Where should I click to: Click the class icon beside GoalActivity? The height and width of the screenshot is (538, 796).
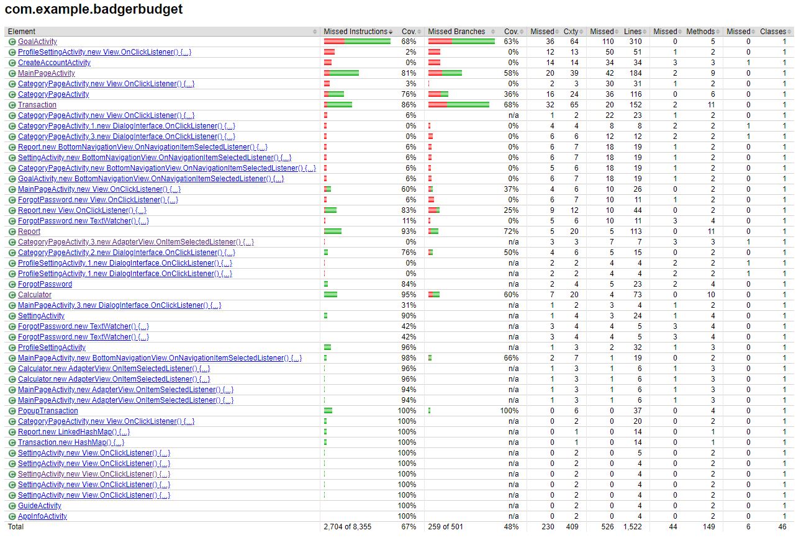(x=11, y=42)
